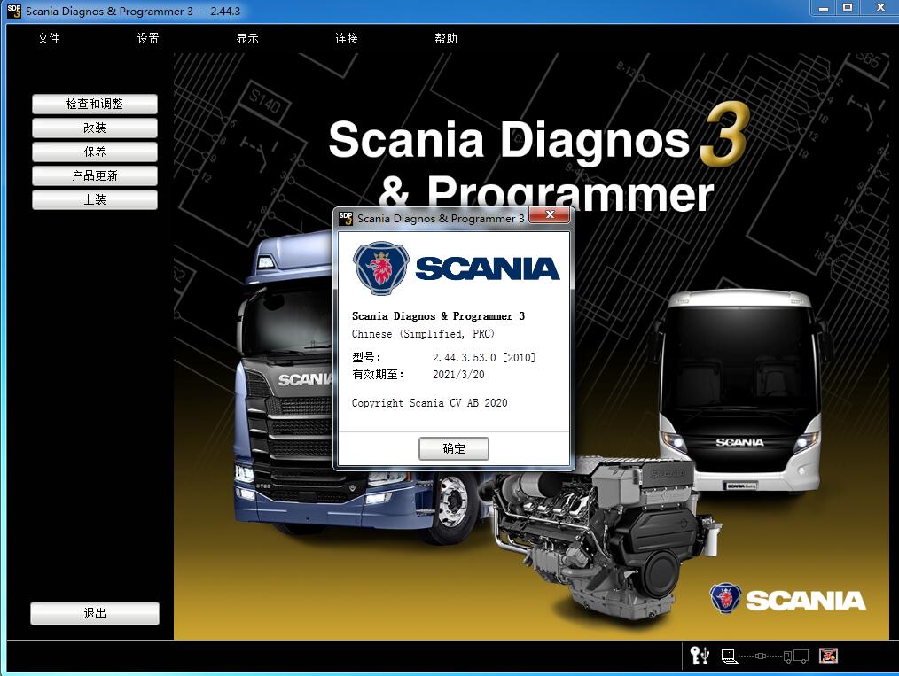
Task: Click the bold Scania Diagnos & Programmer 3 heading
Action: [x=438, y=316]
